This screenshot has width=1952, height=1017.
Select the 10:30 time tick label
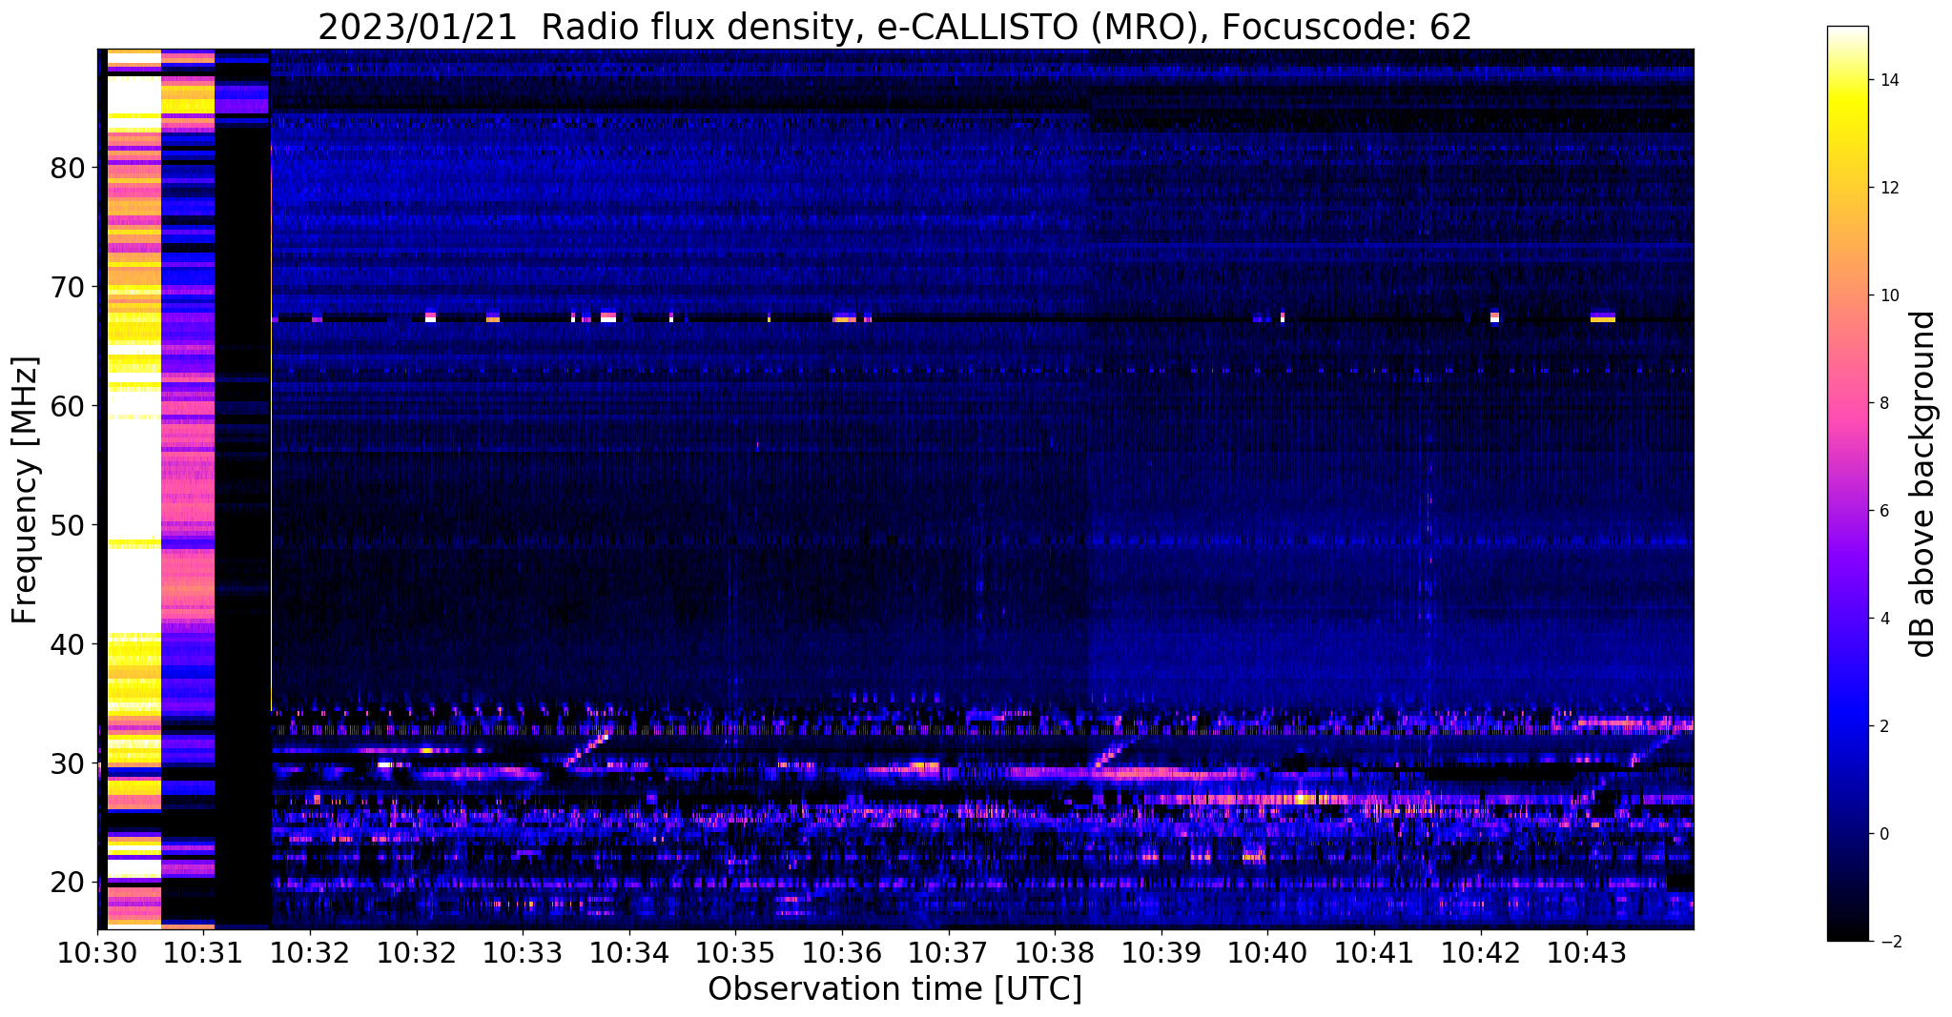(97, 952)
